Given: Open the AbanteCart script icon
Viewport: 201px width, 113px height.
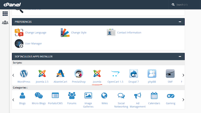Looking at the screenshot, I should (x=60, y=73).
